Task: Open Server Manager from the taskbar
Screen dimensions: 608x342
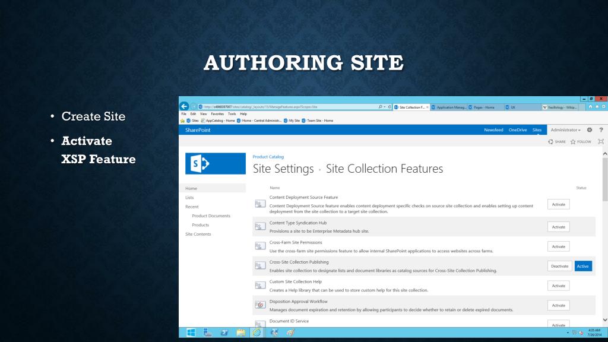Action: pyautogui.click(x=207, y=332)
